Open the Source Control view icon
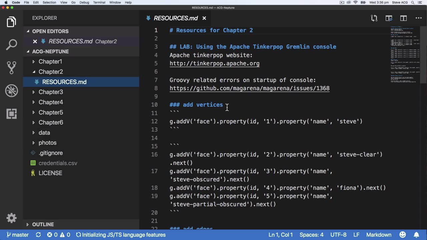 pos(11,68)
